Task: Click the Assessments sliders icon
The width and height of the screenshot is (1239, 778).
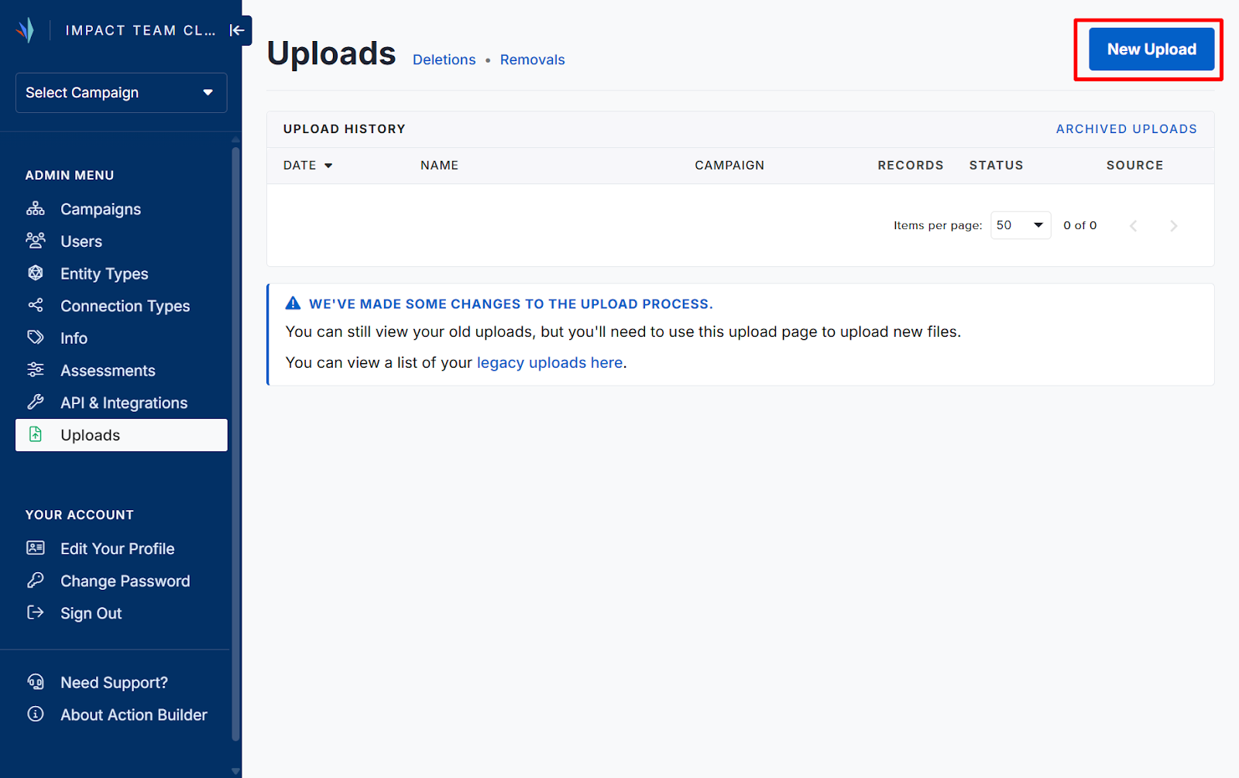Action: coord(36,370)
